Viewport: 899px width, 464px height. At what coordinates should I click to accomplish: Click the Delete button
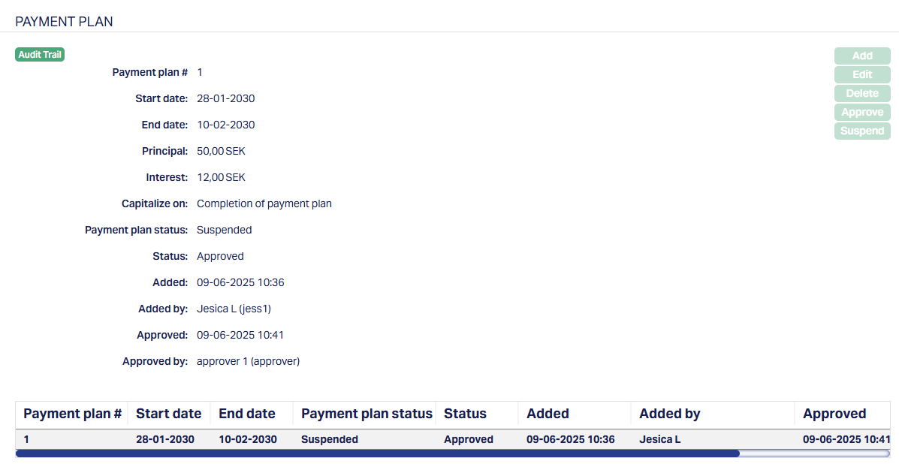tap(862, 93)
